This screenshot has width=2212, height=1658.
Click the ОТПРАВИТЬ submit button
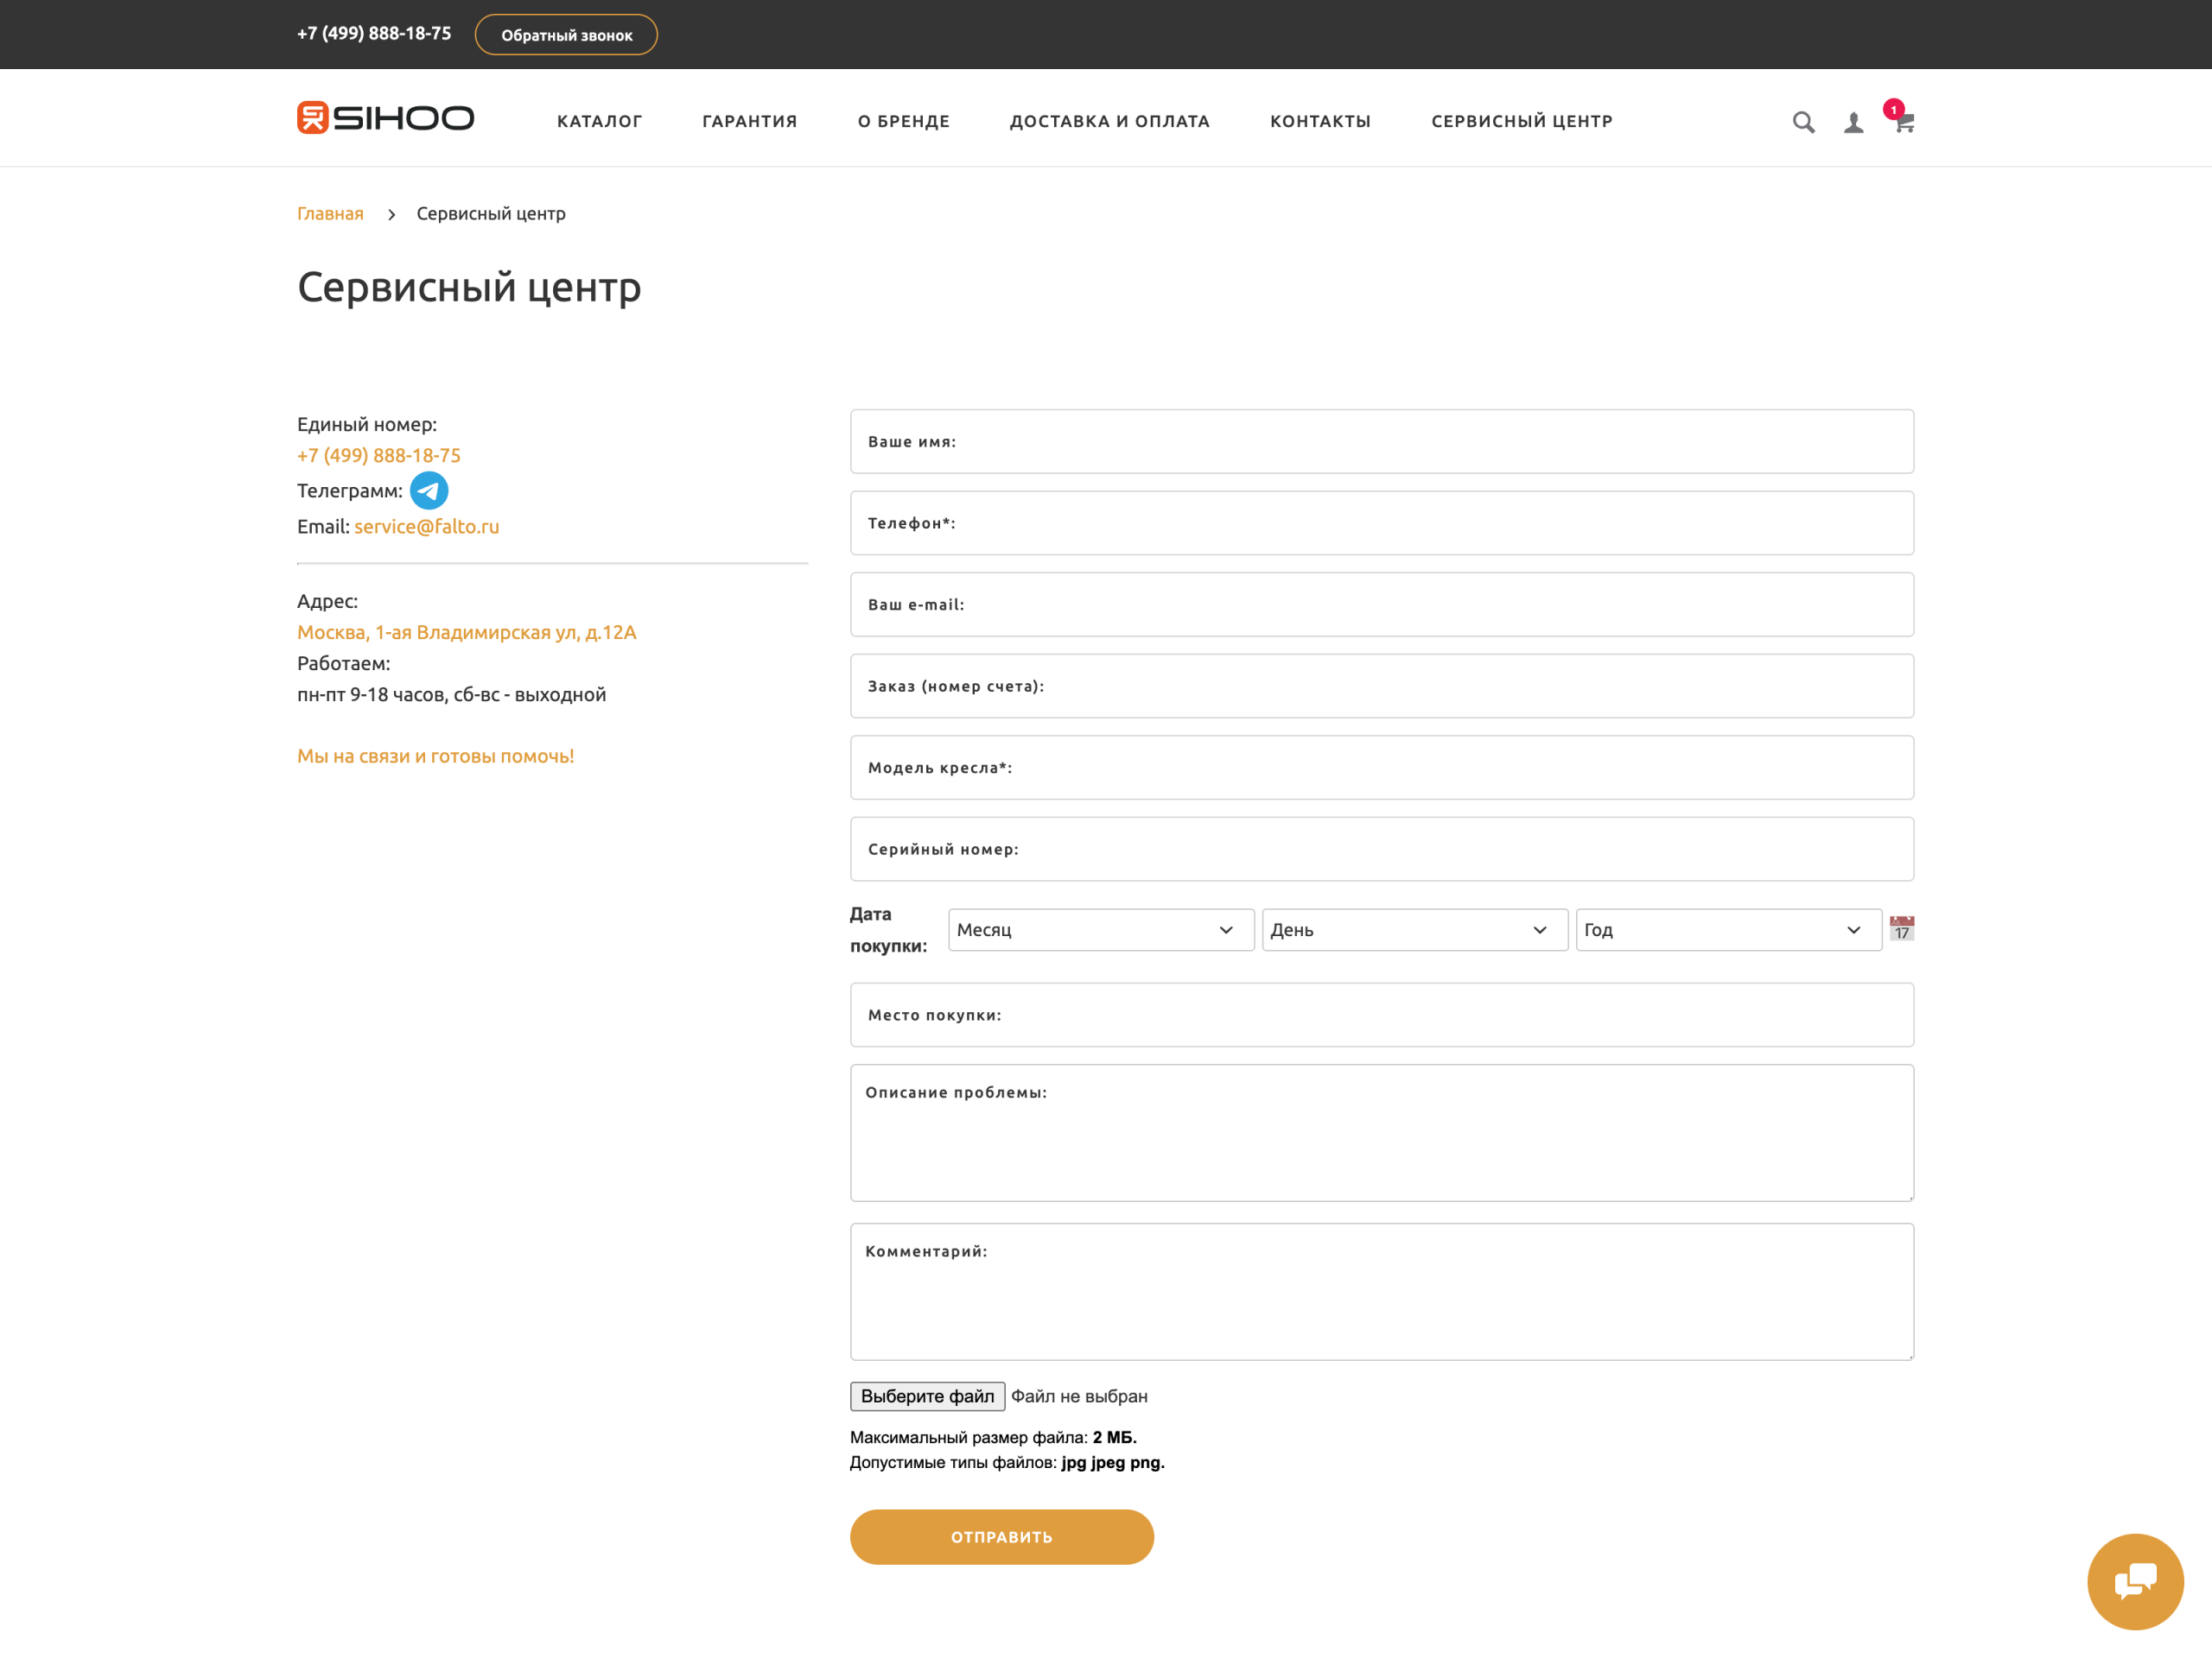(1001, 1536)
